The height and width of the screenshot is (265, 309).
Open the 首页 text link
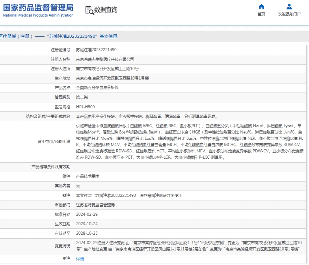pos(261,14)
